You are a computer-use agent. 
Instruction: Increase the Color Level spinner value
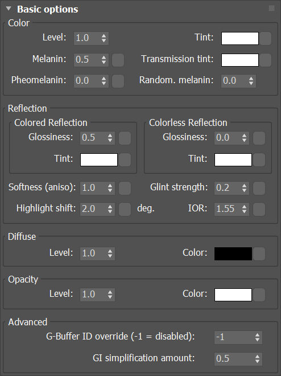(x=104, y=36)
